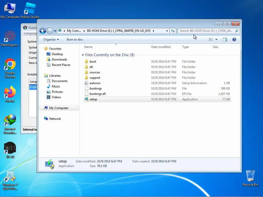Click the 1,607 KB size of bootmgr.efi
Image resolution: width=263 pixels, height=197 pixels.
pyautogui.click(x=224, y=94)
